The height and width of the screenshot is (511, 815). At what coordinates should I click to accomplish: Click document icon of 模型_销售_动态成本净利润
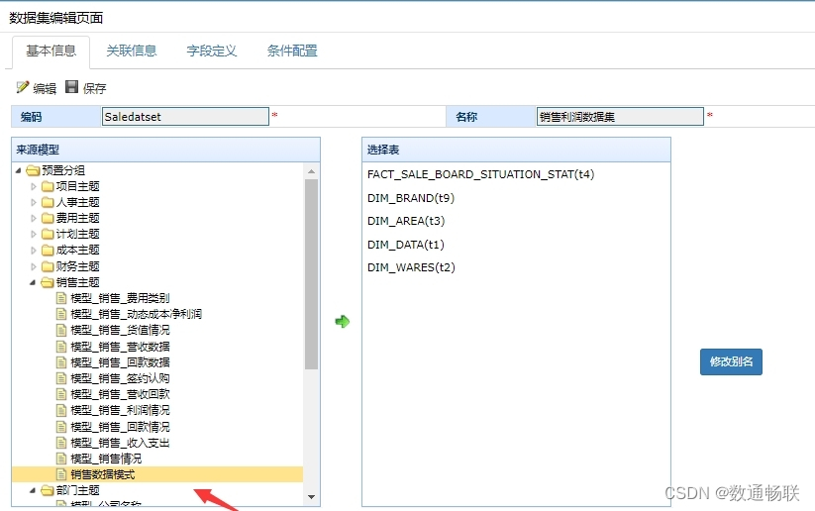pyautogui.click(x=61, y=315)
